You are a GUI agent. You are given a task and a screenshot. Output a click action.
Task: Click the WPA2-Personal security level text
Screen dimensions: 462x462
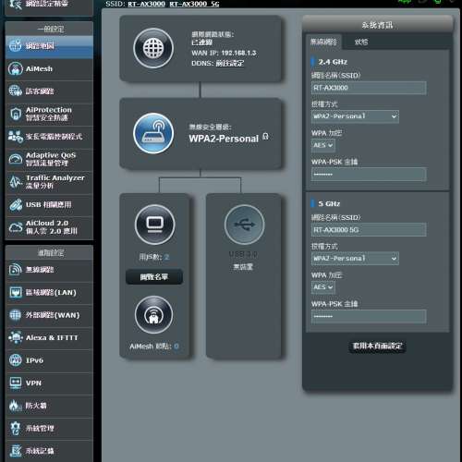click(224, 139)
